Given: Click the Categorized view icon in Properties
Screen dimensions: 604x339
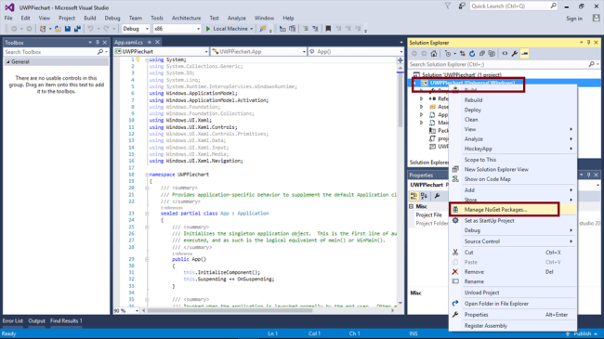Looking at the screenshot, I should tap(414, 196).
